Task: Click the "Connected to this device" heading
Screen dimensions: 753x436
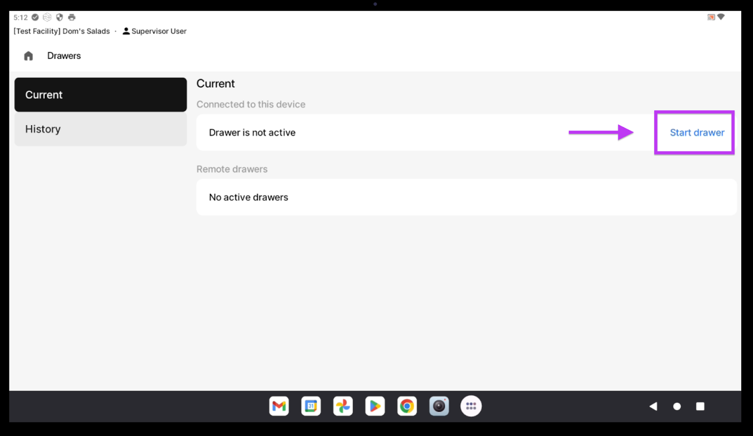Action: tap(251, 104)
